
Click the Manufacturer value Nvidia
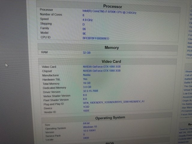[87, 75]
